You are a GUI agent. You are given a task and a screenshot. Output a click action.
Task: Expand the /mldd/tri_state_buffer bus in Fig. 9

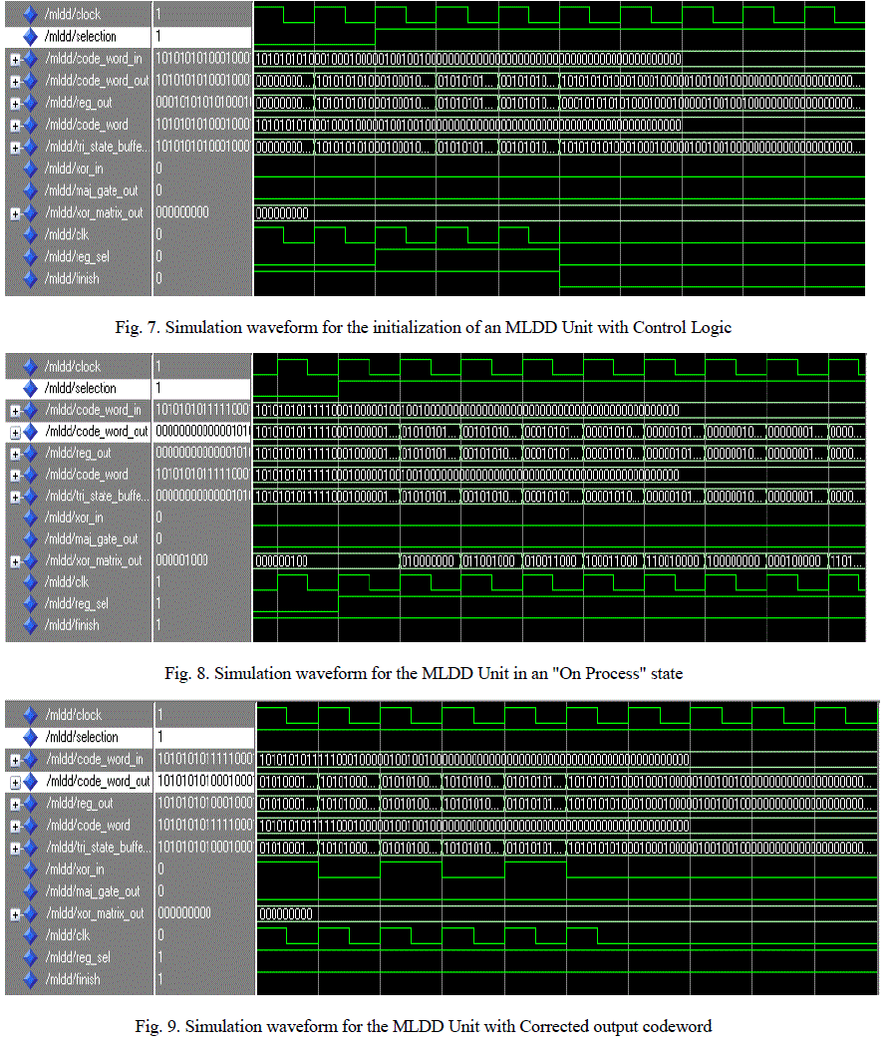(14, 848)
